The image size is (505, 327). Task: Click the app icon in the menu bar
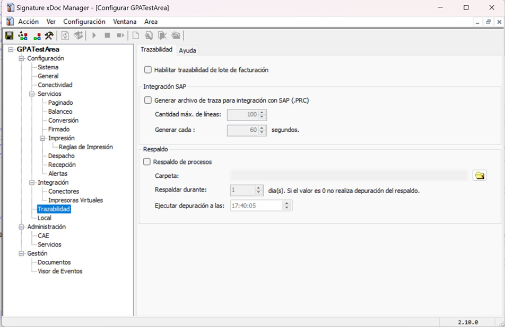[10, 22]
